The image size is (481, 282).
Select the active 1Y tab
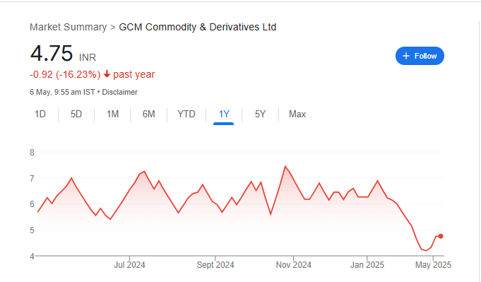[x=224, y=114]
